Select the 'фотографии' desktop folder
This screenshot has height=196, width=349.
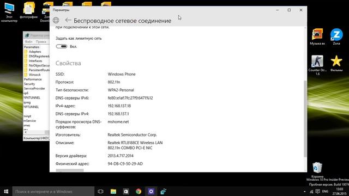[x=28, y=10]
